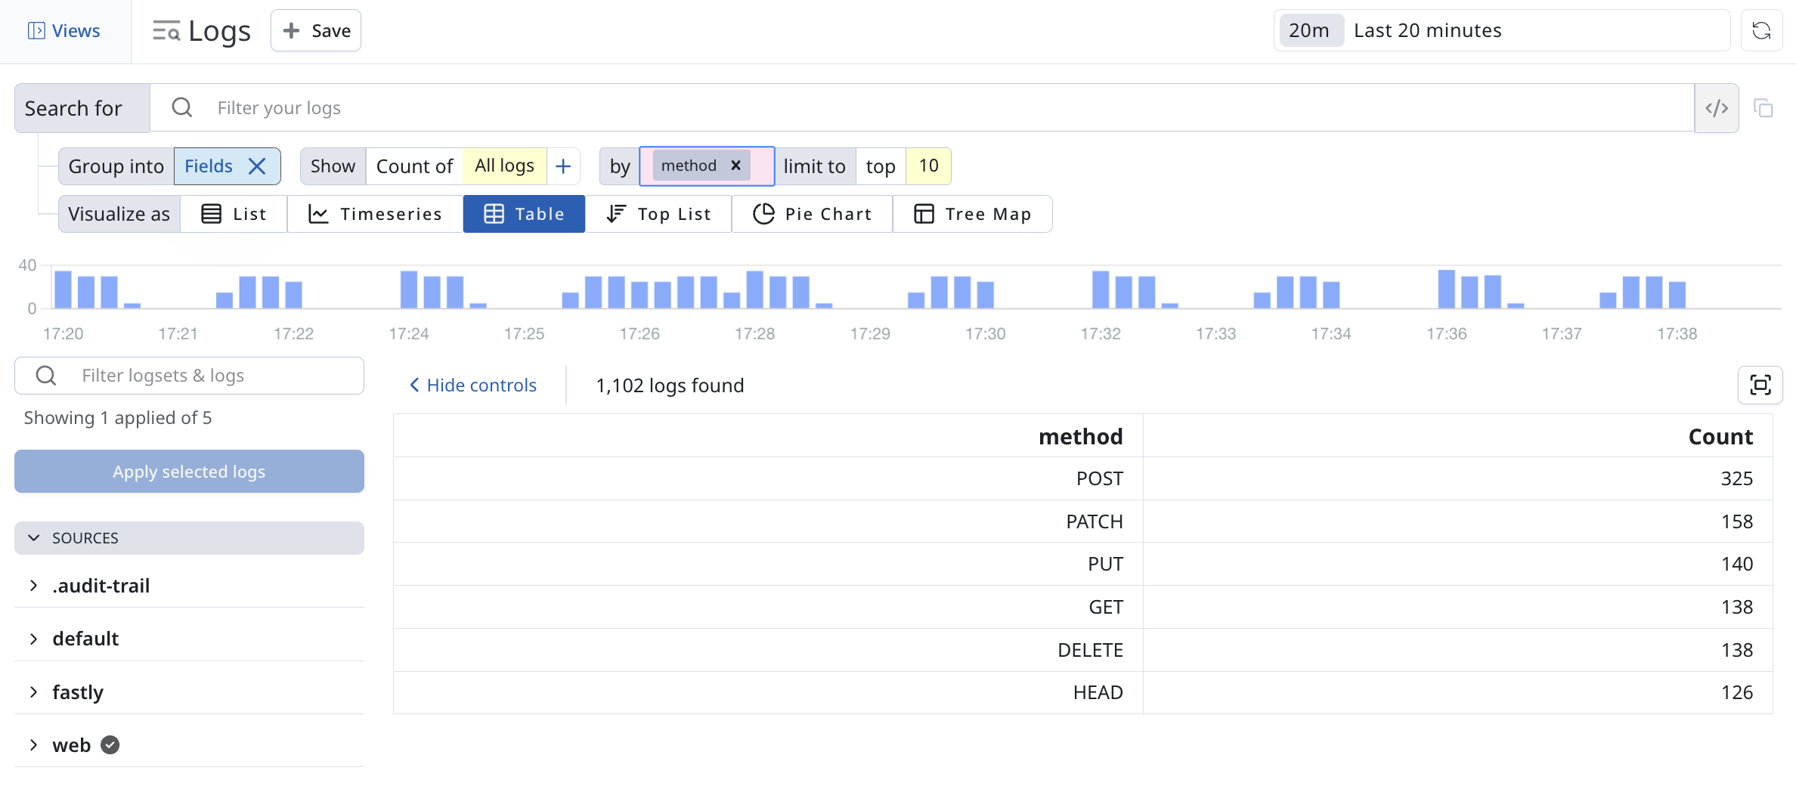Collapse the SOURCES section
1796x786 pixels.
click(189, 538)
